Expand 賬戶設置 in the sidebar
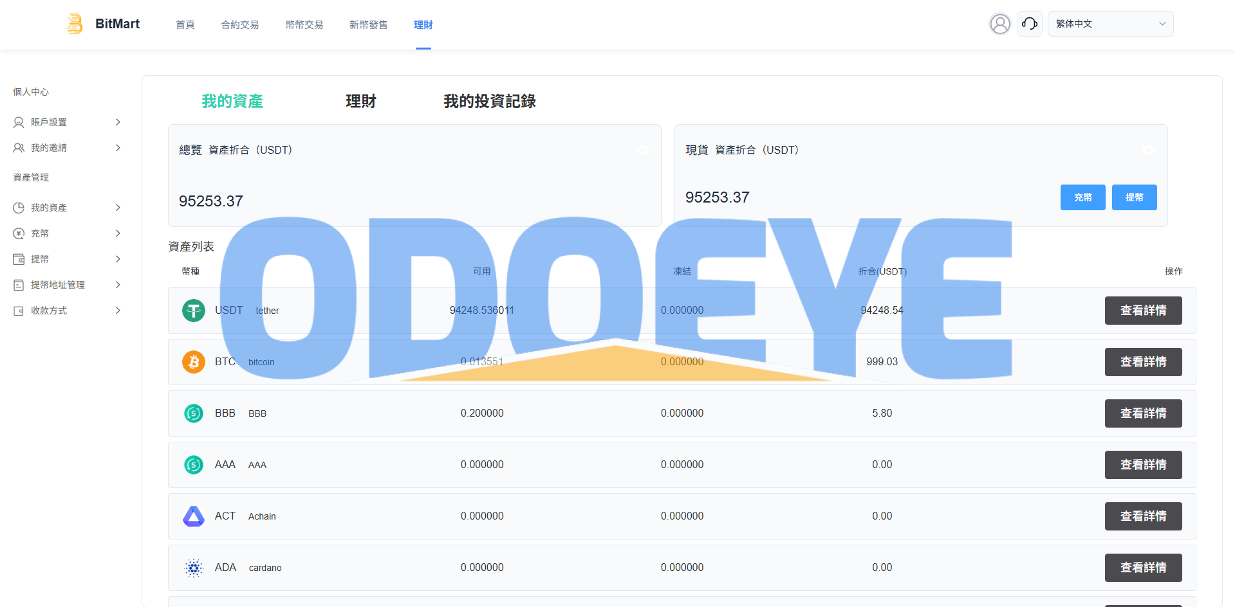This screenshot has width=1235, height=607. point(67,122)
